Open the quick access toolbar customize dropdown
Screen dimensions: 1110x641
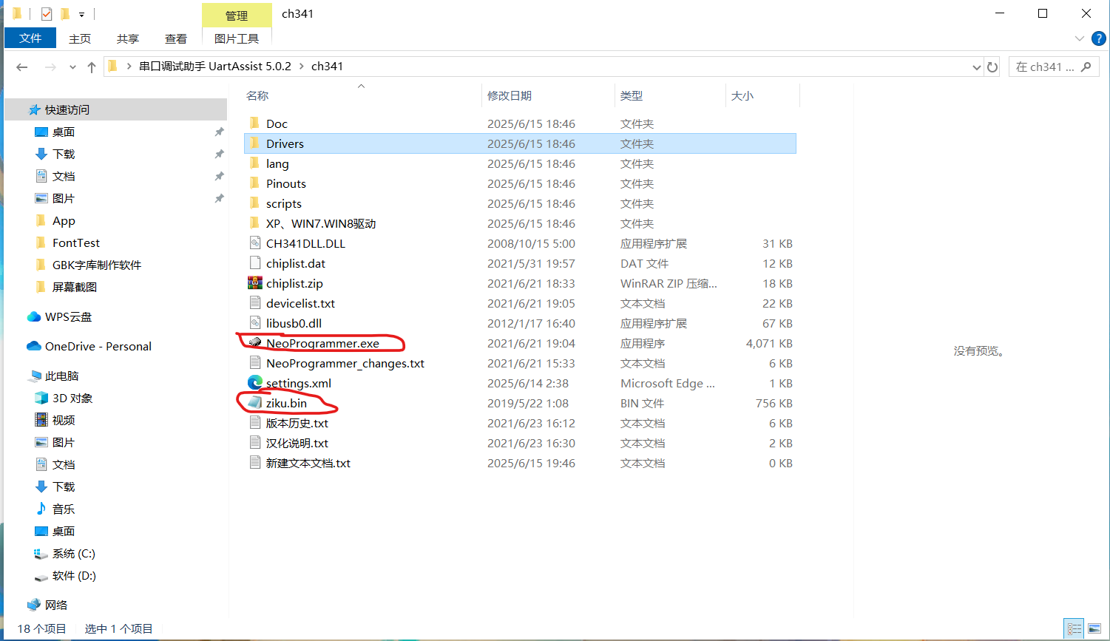click(x=81, y=13)
